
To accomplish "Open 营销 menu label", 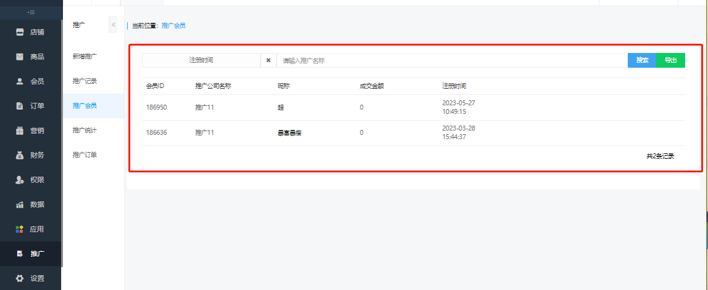I will [x=37, y=131].
